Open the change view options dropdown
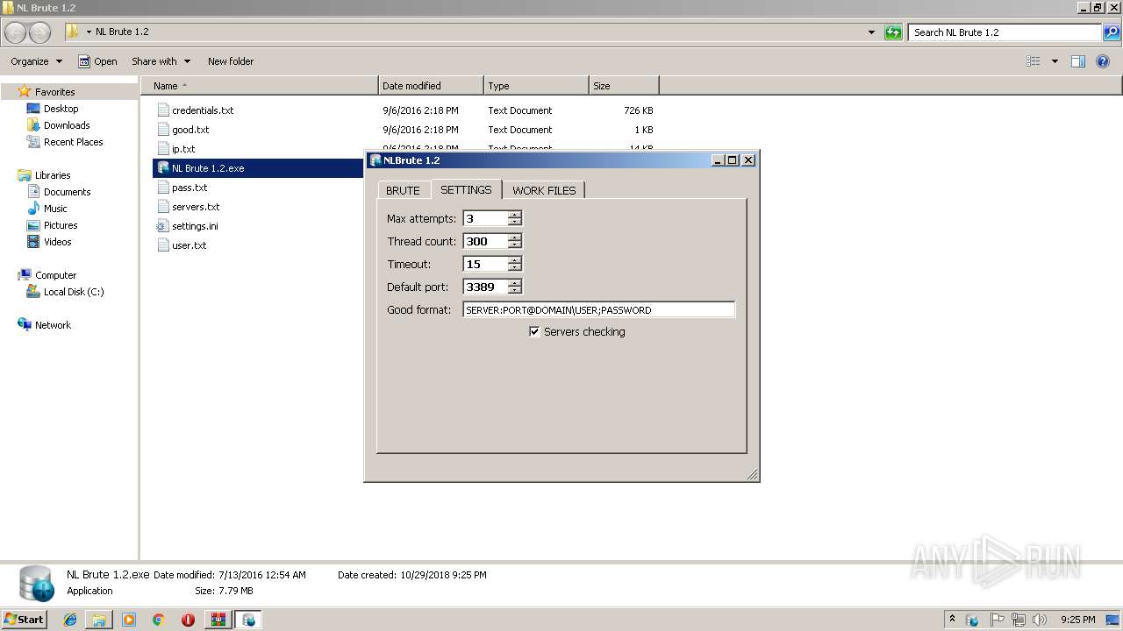1123x631 pixels. coord(1055,61)
